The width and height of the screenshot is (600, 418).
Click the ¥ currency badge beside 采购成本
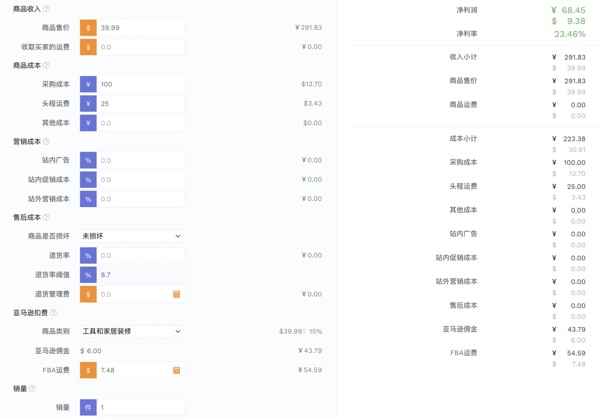point(88,84)
